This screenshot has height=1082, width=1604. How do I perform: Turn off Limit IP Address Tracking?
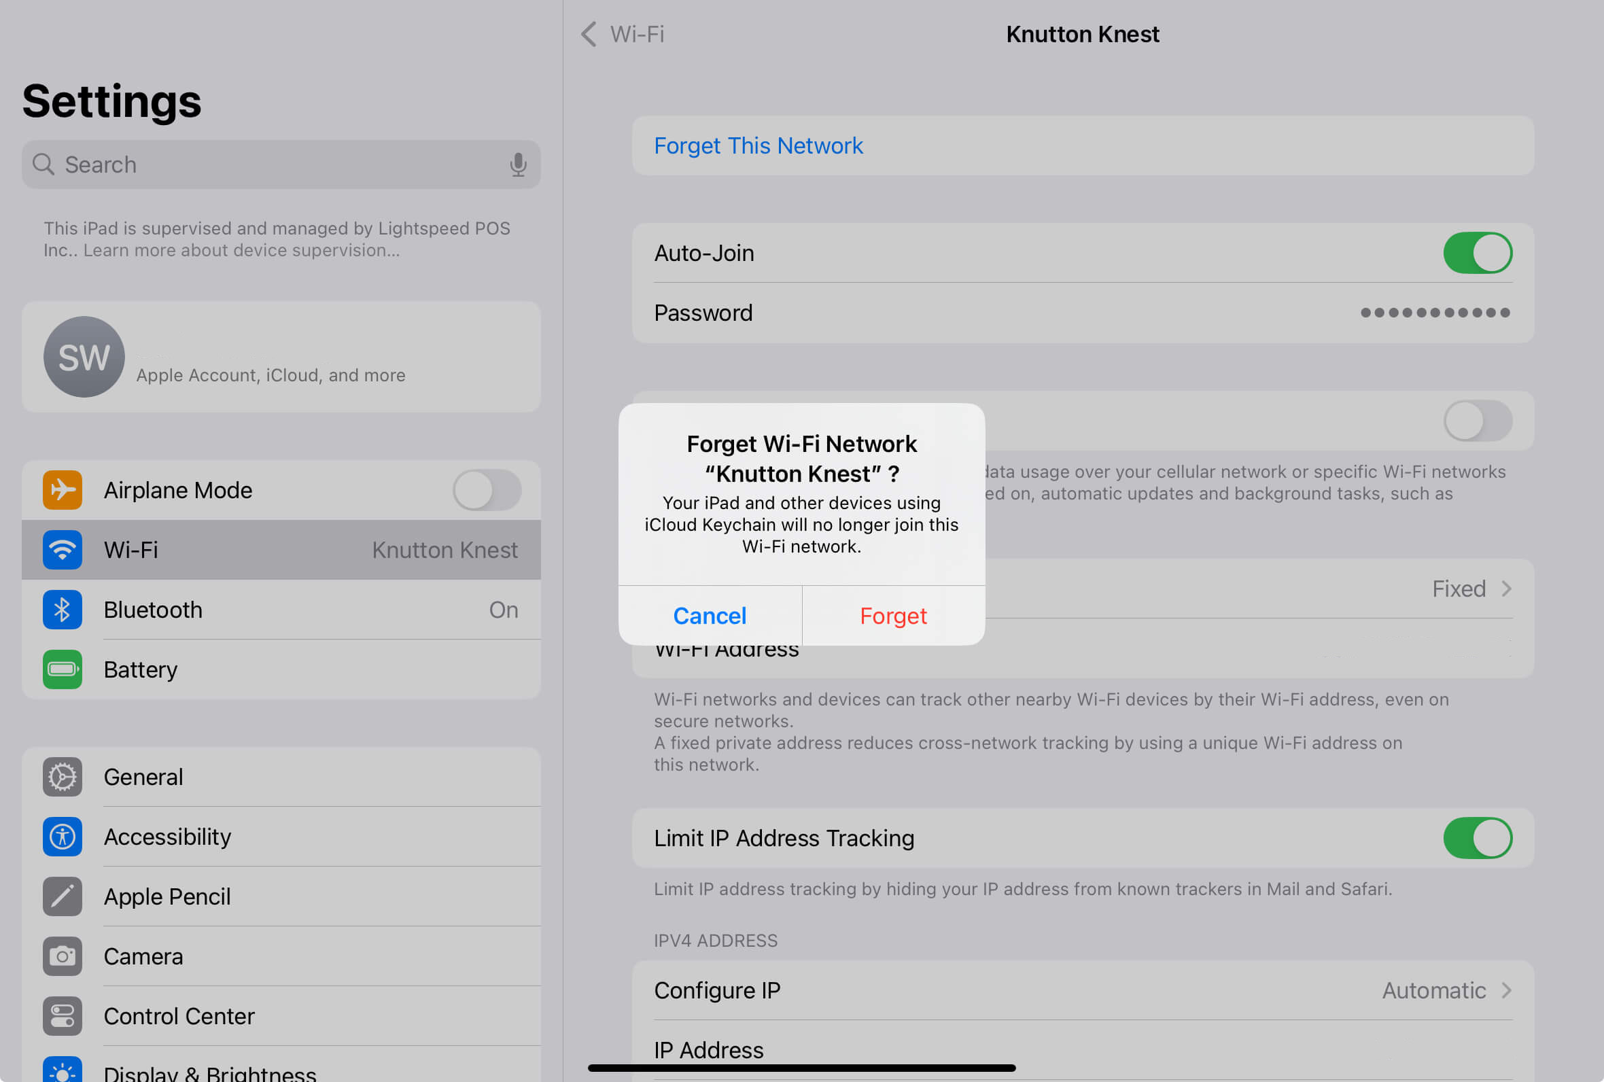[x=1477, y=838]
